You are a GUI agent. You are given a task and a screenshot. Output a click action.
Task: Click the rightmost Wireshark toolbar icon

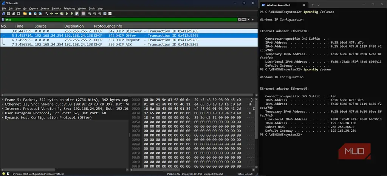(x=110, y=14)
